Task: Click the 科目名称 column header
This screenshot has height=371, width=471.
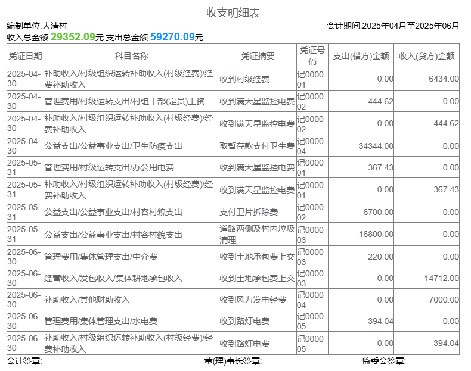Action: (131, 56)
